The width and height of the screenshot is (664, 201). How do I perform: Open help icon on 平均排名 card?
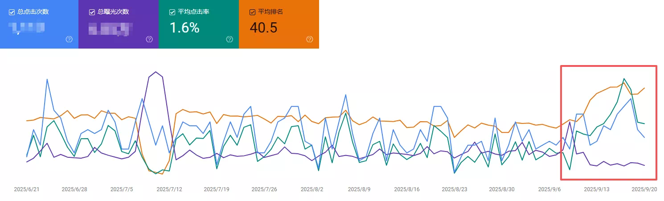point(310,39)
